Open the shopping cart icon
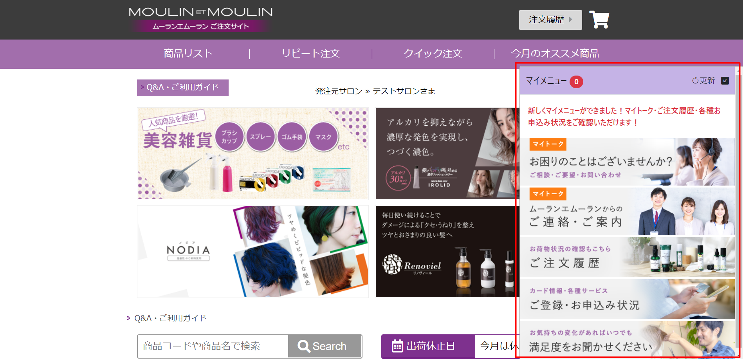Image resolution: width=743 pixels, height=359 pixels. (x=599, y=20)
